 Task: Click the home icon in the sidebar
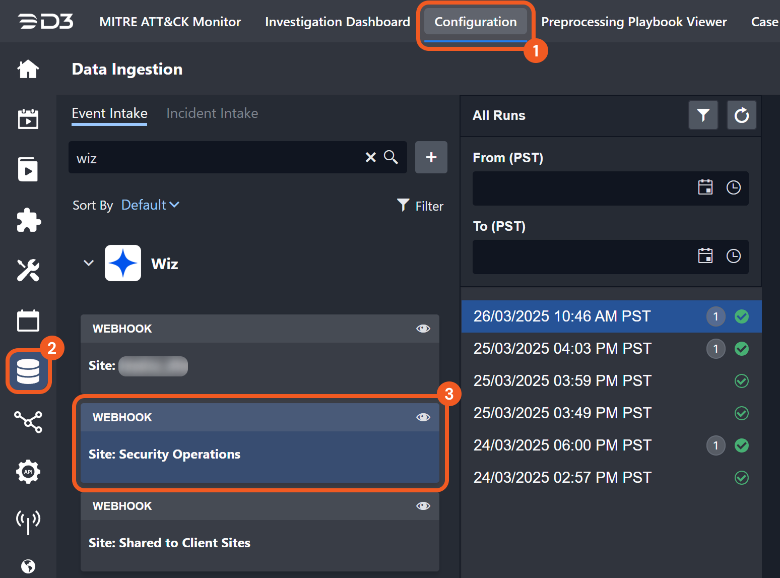point(28,69)
